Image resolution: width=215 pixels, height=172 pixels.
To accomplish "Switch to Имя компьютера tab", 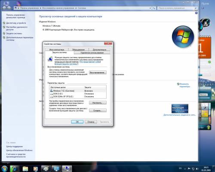I will 57,49.
